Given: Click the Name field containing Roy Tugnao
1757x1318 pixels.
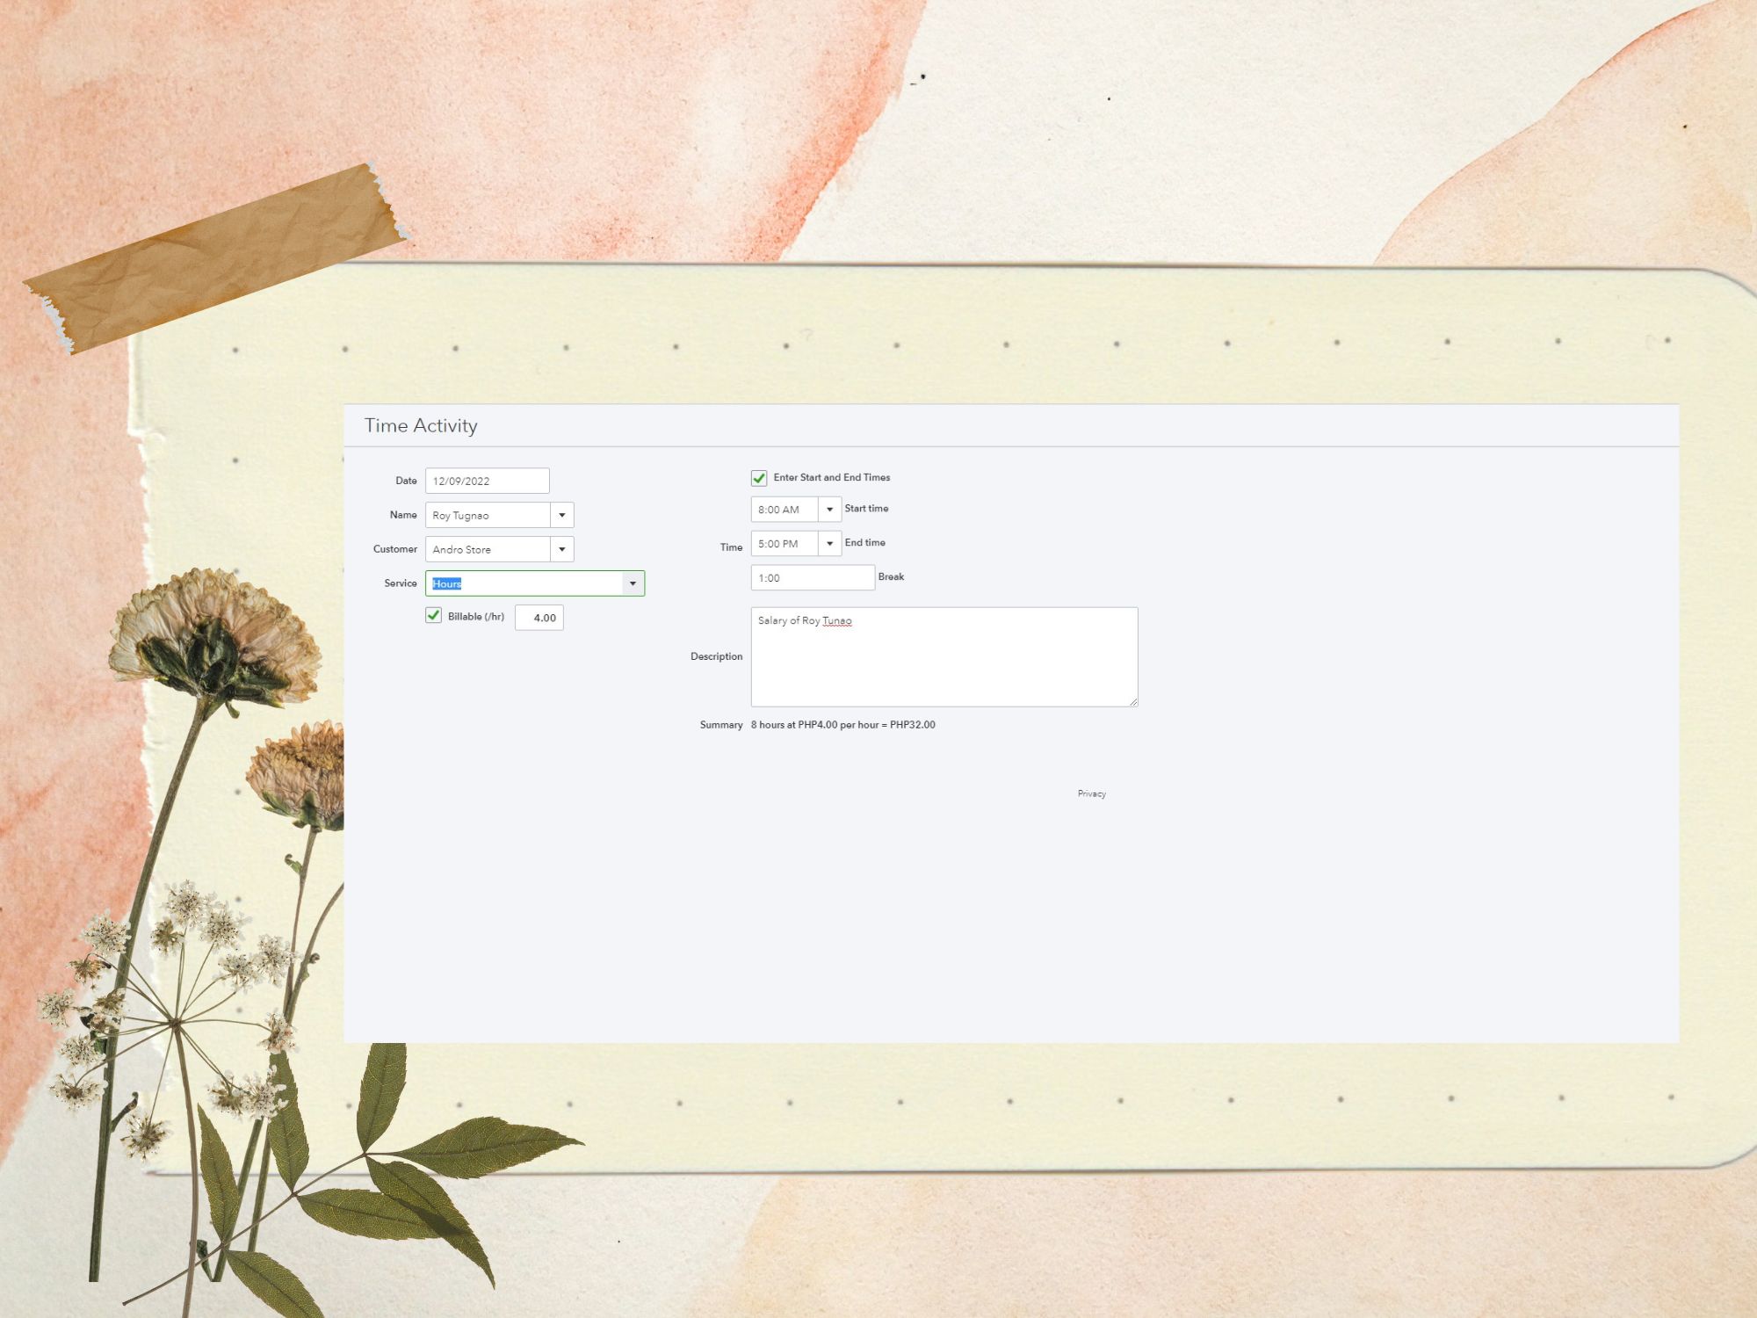Looking at the screenshot, I should [x=488, y=515].
